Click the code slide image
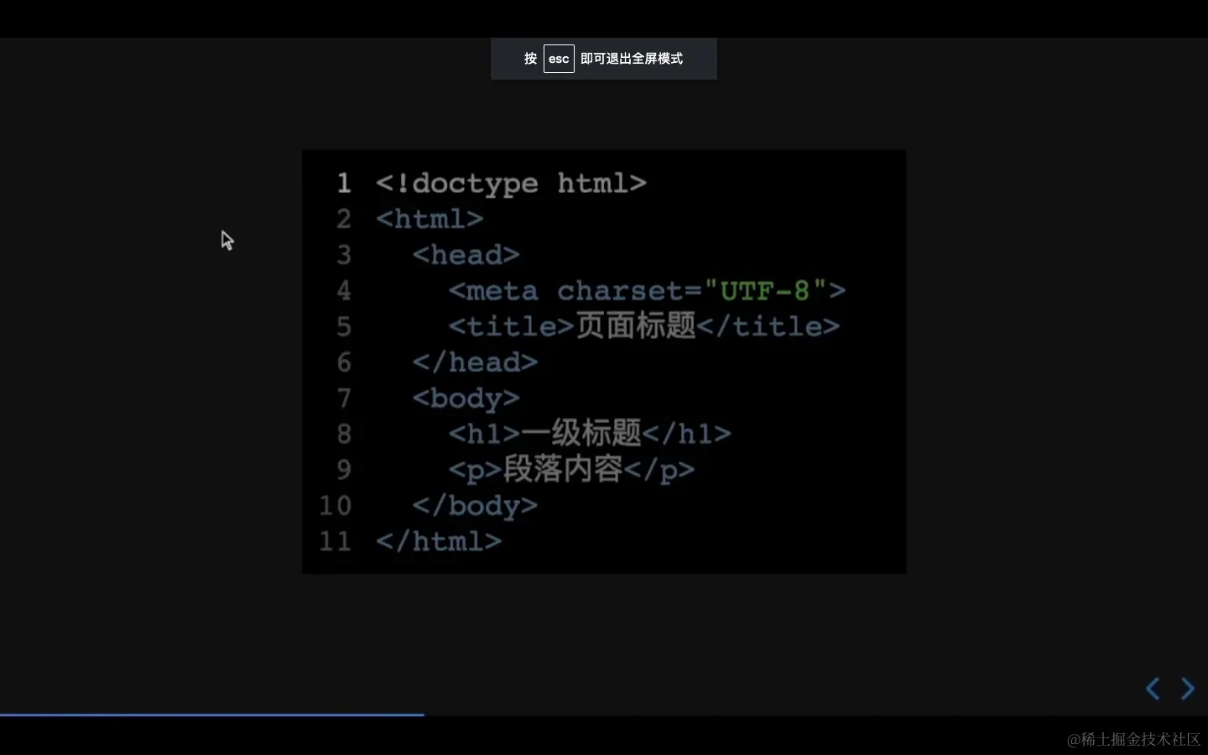This screenshot has width=1208, height=755. pos(604,362)
